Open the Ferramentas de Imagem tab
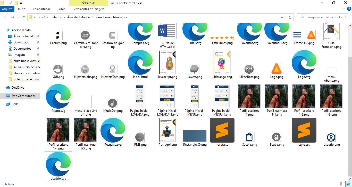 click(x=88, y=9)
